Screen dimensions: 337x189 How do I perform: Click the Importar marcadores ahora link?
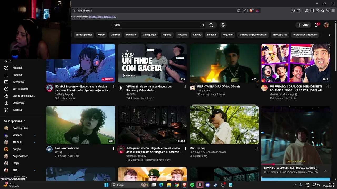pyautogui.click(x=103, y=17)
